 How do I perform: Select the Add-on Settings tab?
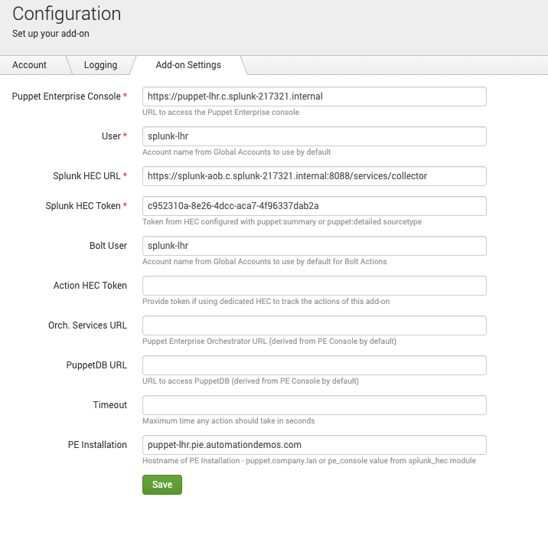point(188,65)
